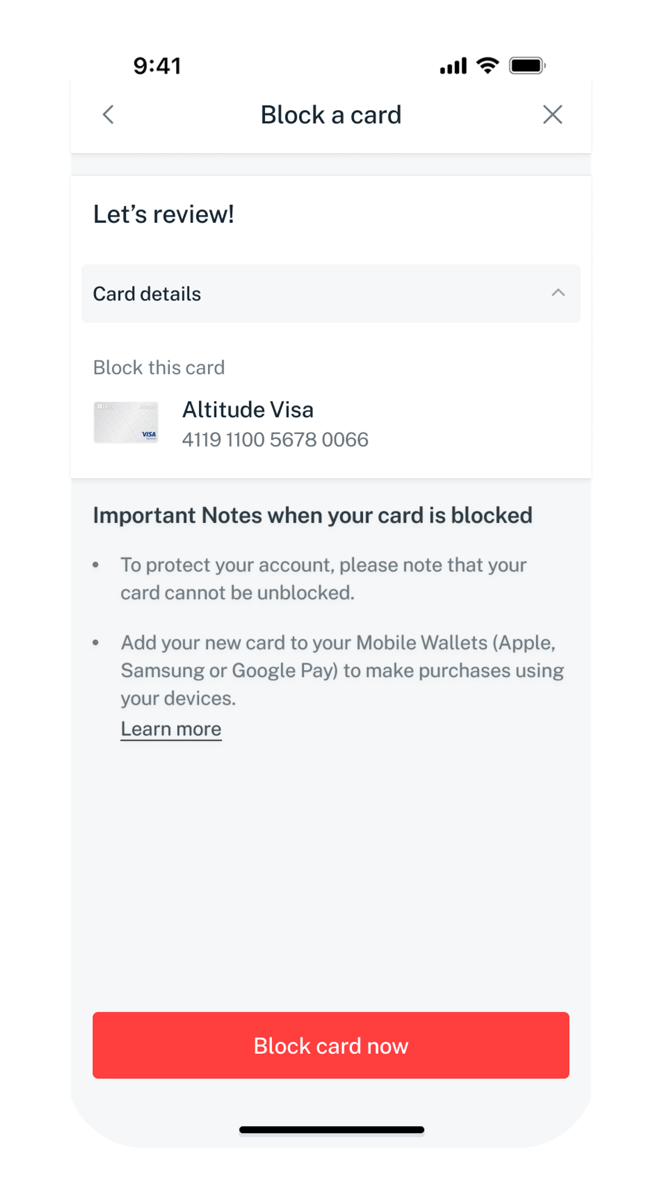Click the Card details header label

[x=147, y=294]
